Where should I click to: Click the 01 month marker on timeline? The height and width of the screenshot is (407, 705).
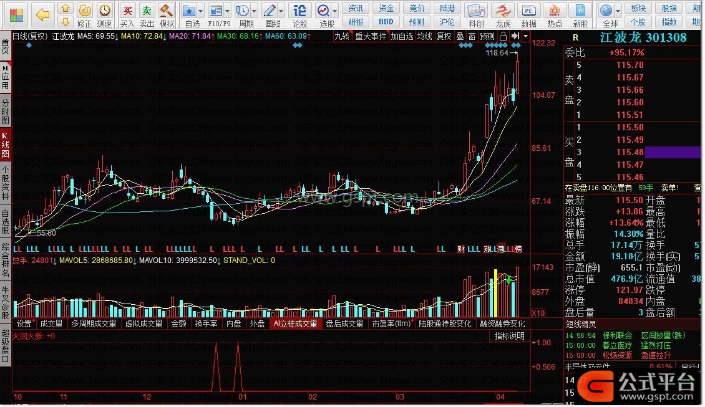point(243,397)
